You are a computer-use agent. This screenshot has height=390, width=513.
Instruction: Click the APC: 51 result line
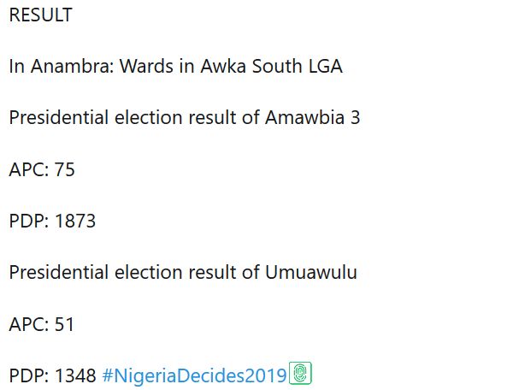(42, 324)
